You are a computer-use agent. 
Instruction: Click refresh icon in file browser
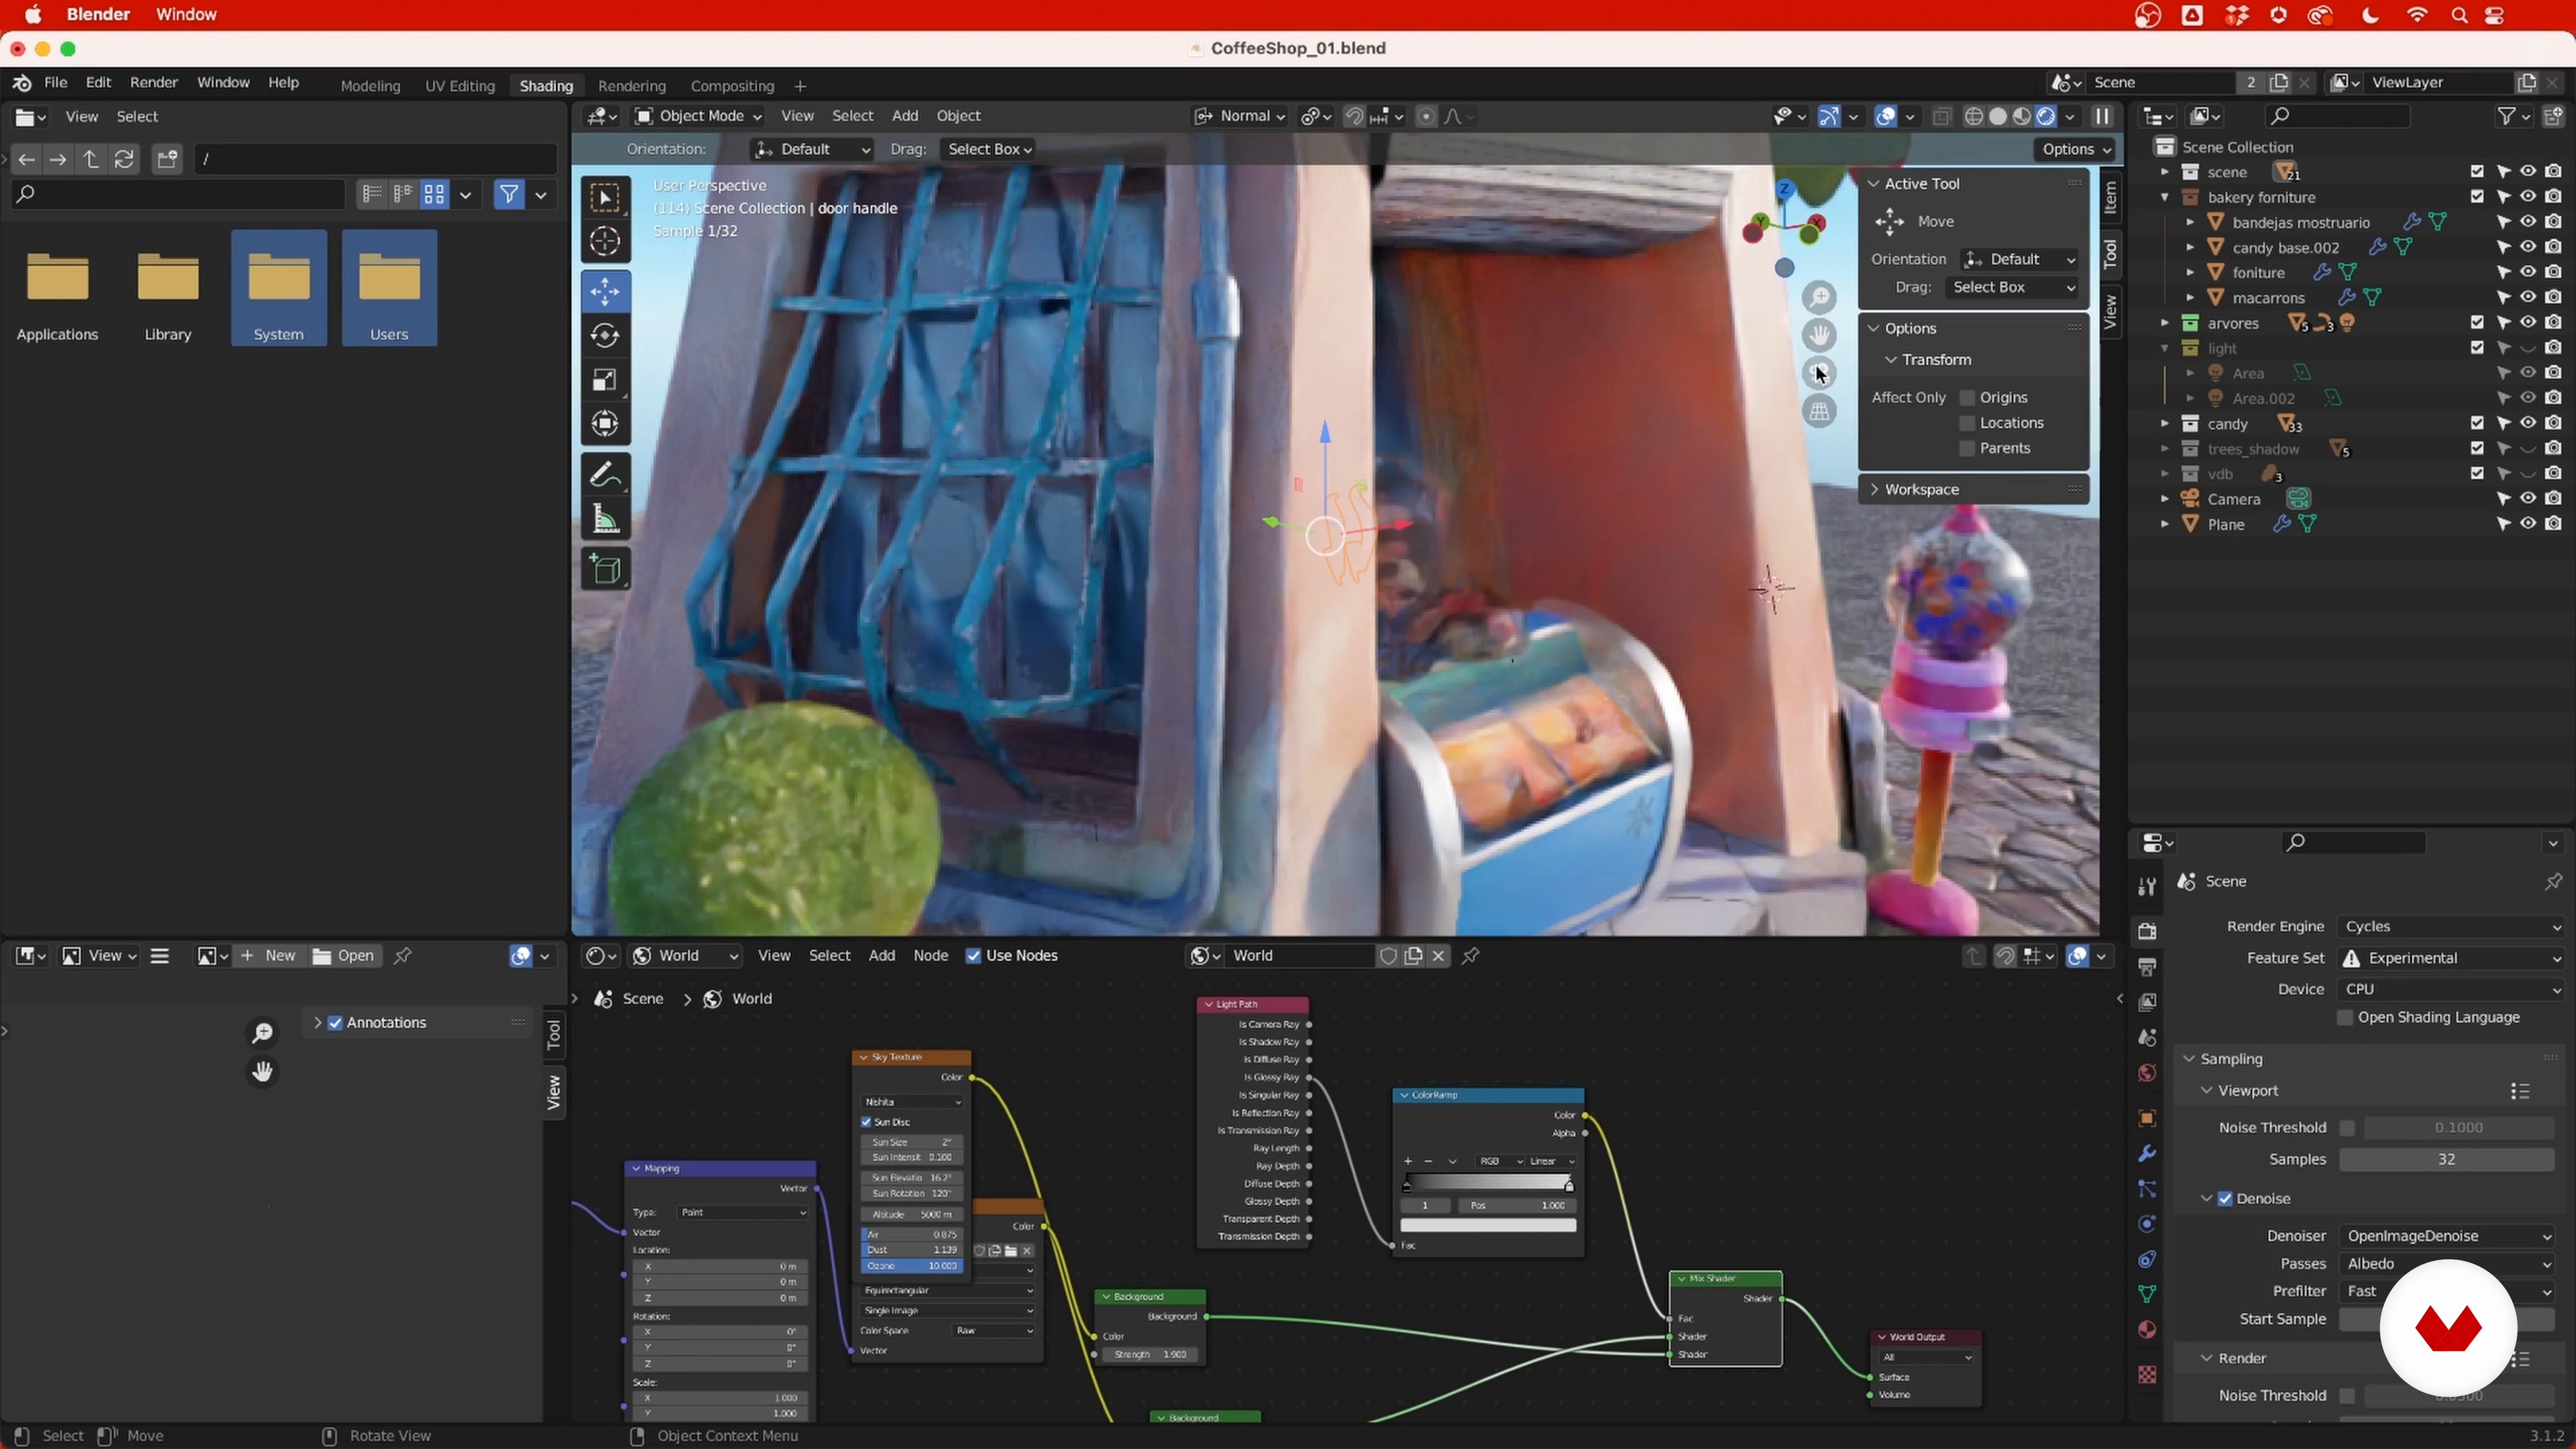124,159
